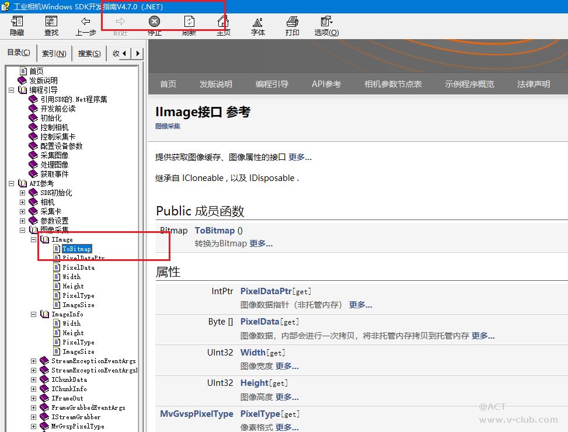Collapse the ImageInfo tree node
568x432 pixels.
33,314
